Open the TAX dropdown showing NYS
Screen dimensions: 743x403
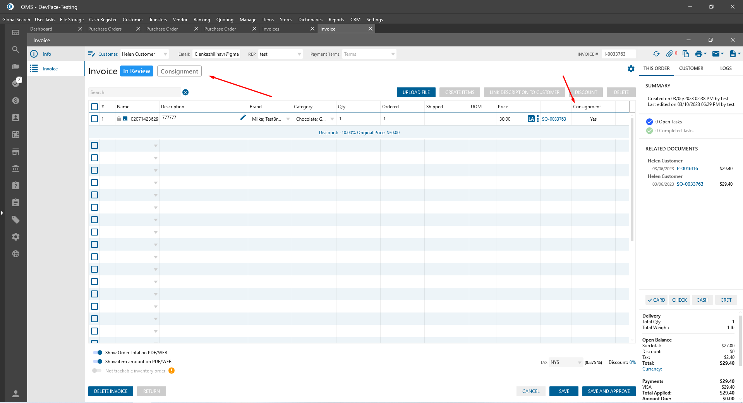point(566,362)
